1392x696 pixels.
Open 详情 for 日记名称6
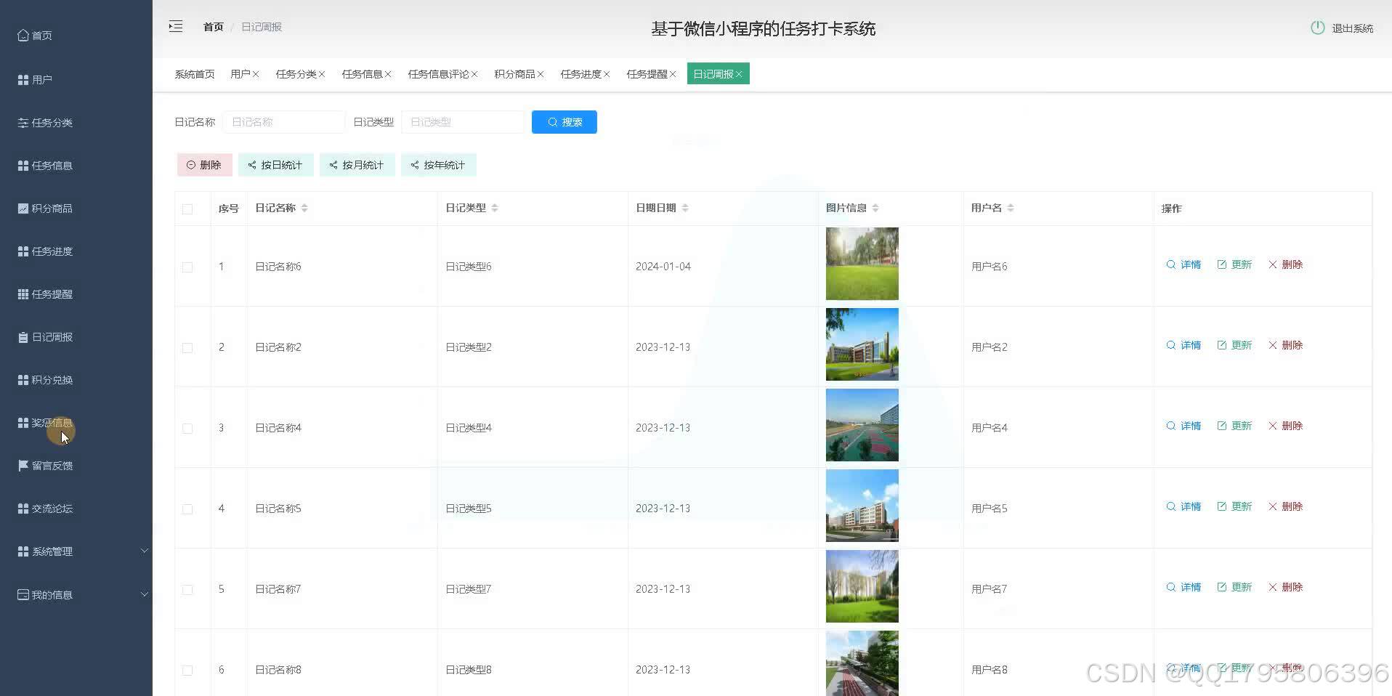point(1183,264)
